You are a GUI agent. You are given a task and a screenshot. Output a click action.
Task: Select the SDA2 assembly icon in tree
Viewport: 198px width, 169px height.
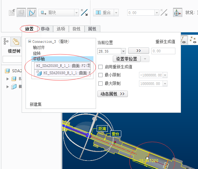pos(7,71)
